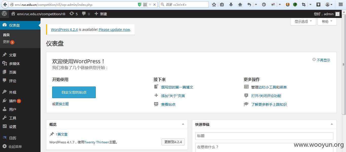Open the downloads arrow icon
Image resolution: width=346 pixels, height=152 pixels.
[x=231, y=5]
